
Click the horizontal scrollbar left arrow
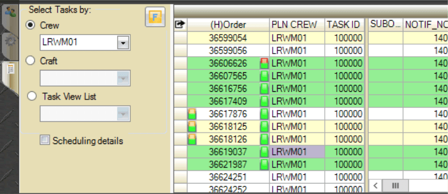(x=376, y=185)
